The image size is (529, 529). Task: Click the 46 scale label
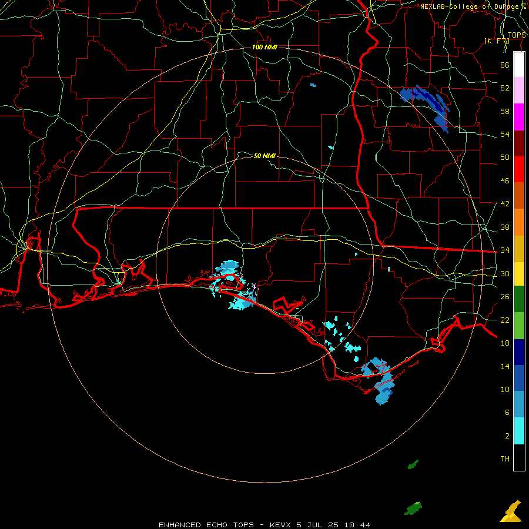coord(505,181)
